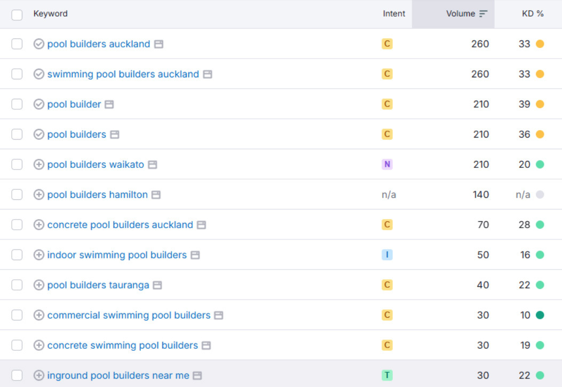Click checkmark icon beside pool builder keyword
Viewport: 562px width, 387px height.
[x=38, y=104]
